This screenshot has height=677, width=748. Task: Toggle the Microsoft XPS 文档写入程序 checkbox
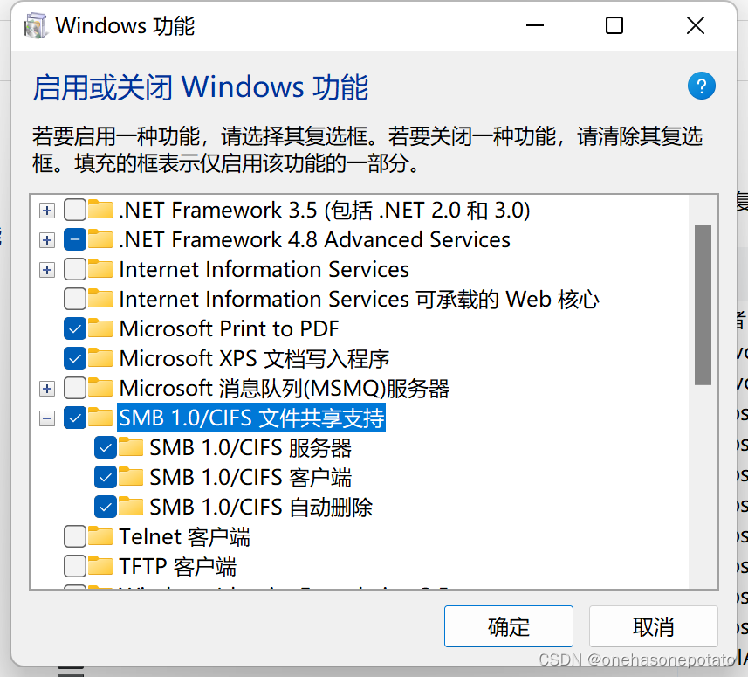pos(75,358)
